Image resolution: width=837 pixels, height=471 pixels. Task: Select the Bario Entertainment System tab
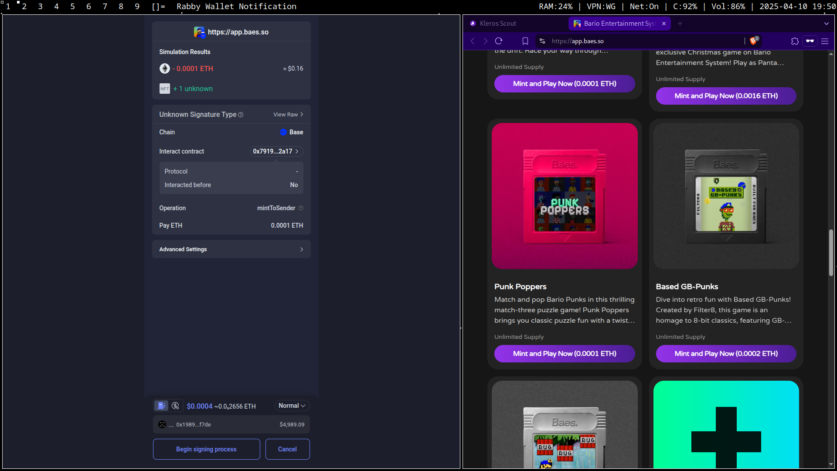coord(619,24)
